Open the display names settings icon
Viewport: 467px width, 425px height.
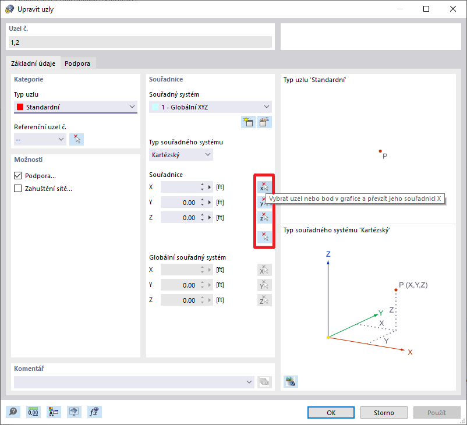tap(54, 412)
